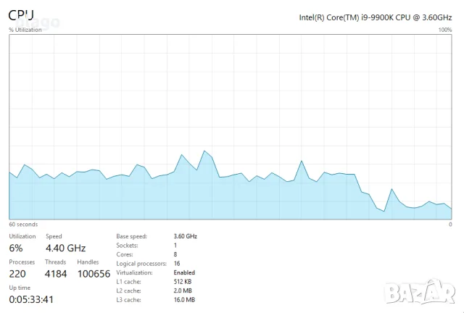The image size is (464, 313).
Task: Click the Up time label
Action: pyautogui.click(x=20, y=288)
